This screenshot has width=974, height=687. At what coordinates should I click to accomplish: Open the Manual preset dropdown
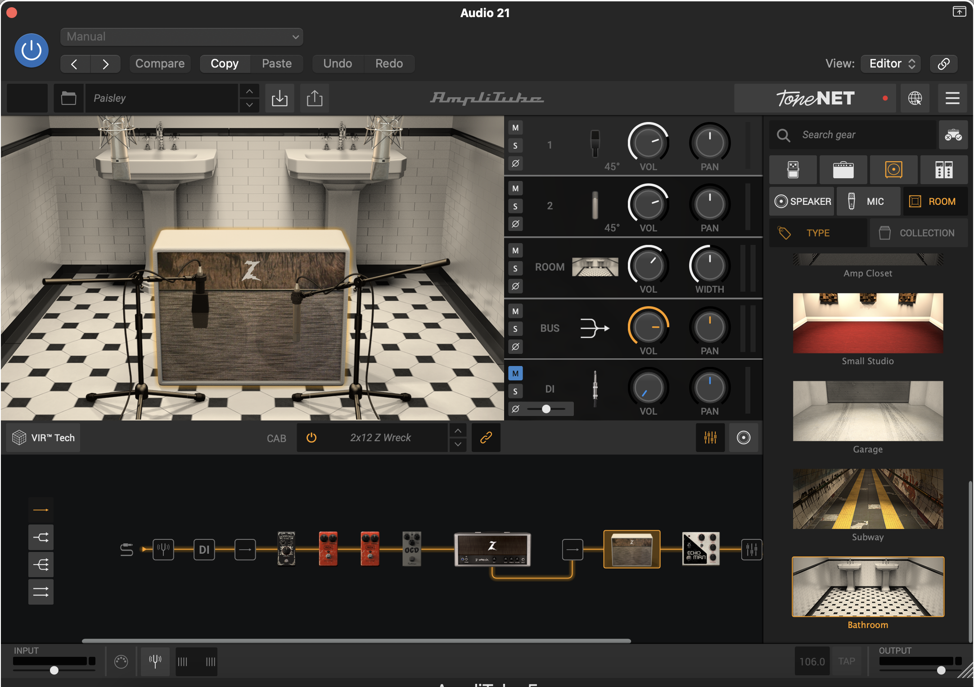click(x=182, y=37)
